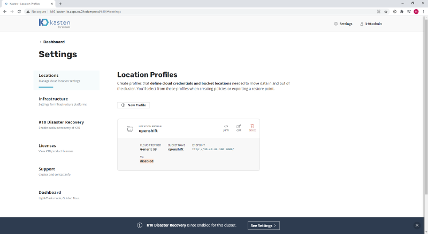Click the openshift bucket name value
The image size is (428, 234).
(175, 149)
